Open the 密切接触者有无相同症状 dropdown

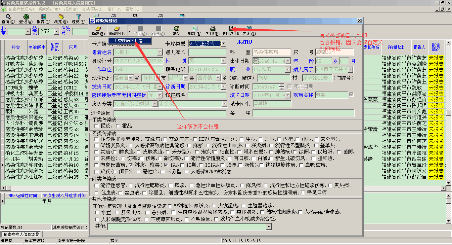160,95
